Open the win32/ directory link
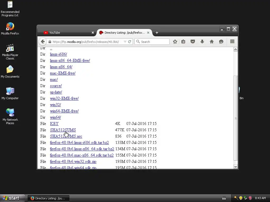 tap(55, 105)
